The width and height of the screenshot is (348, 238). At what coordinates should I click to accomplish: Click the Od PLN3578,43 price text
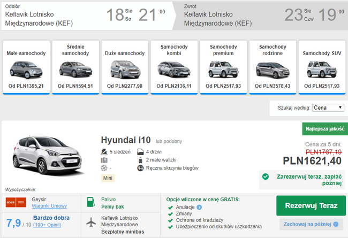click(273, 86)
